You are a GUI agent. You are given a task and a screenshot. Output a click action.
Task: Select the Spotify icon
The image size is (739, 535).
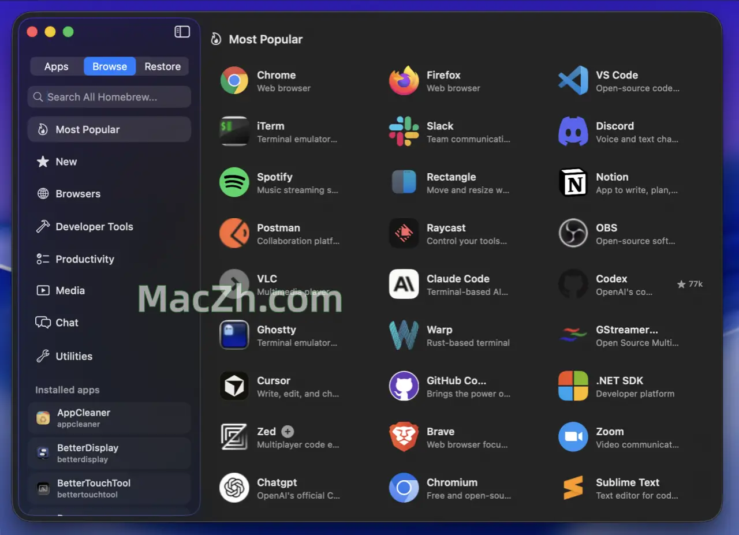coord(234,182)
